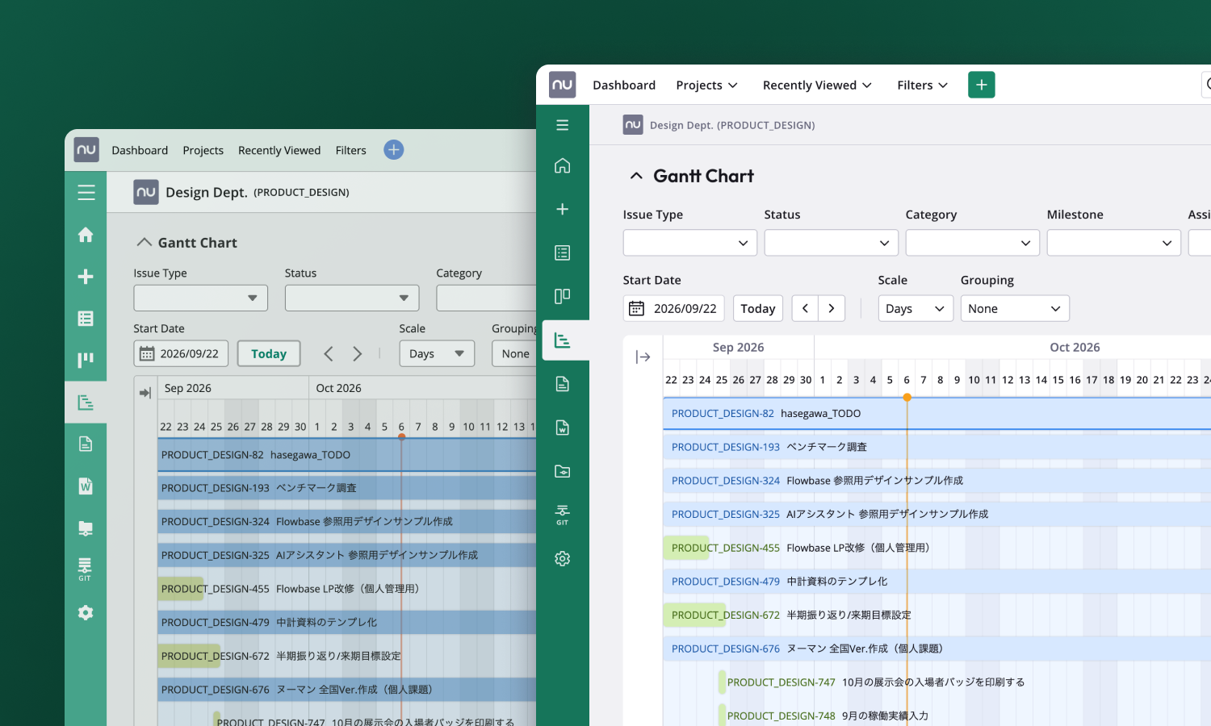This screenshot has width=1211, height=726.
Task: Click Today button in right window
Action: tap(758, 308)
